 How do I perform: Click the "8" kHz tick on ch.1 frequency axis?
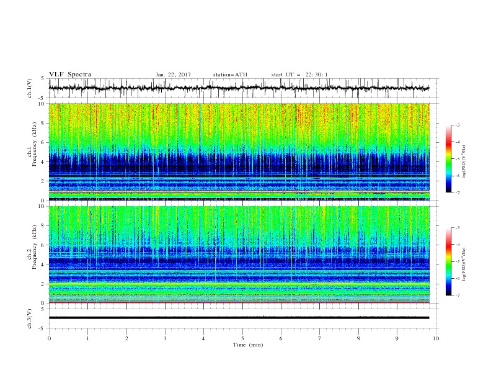point(43,123)
